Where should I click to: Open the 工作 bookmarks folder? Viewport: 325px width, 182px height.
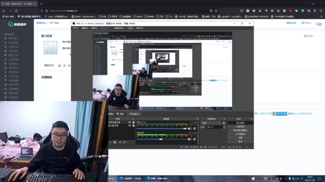tap(160, 17)
